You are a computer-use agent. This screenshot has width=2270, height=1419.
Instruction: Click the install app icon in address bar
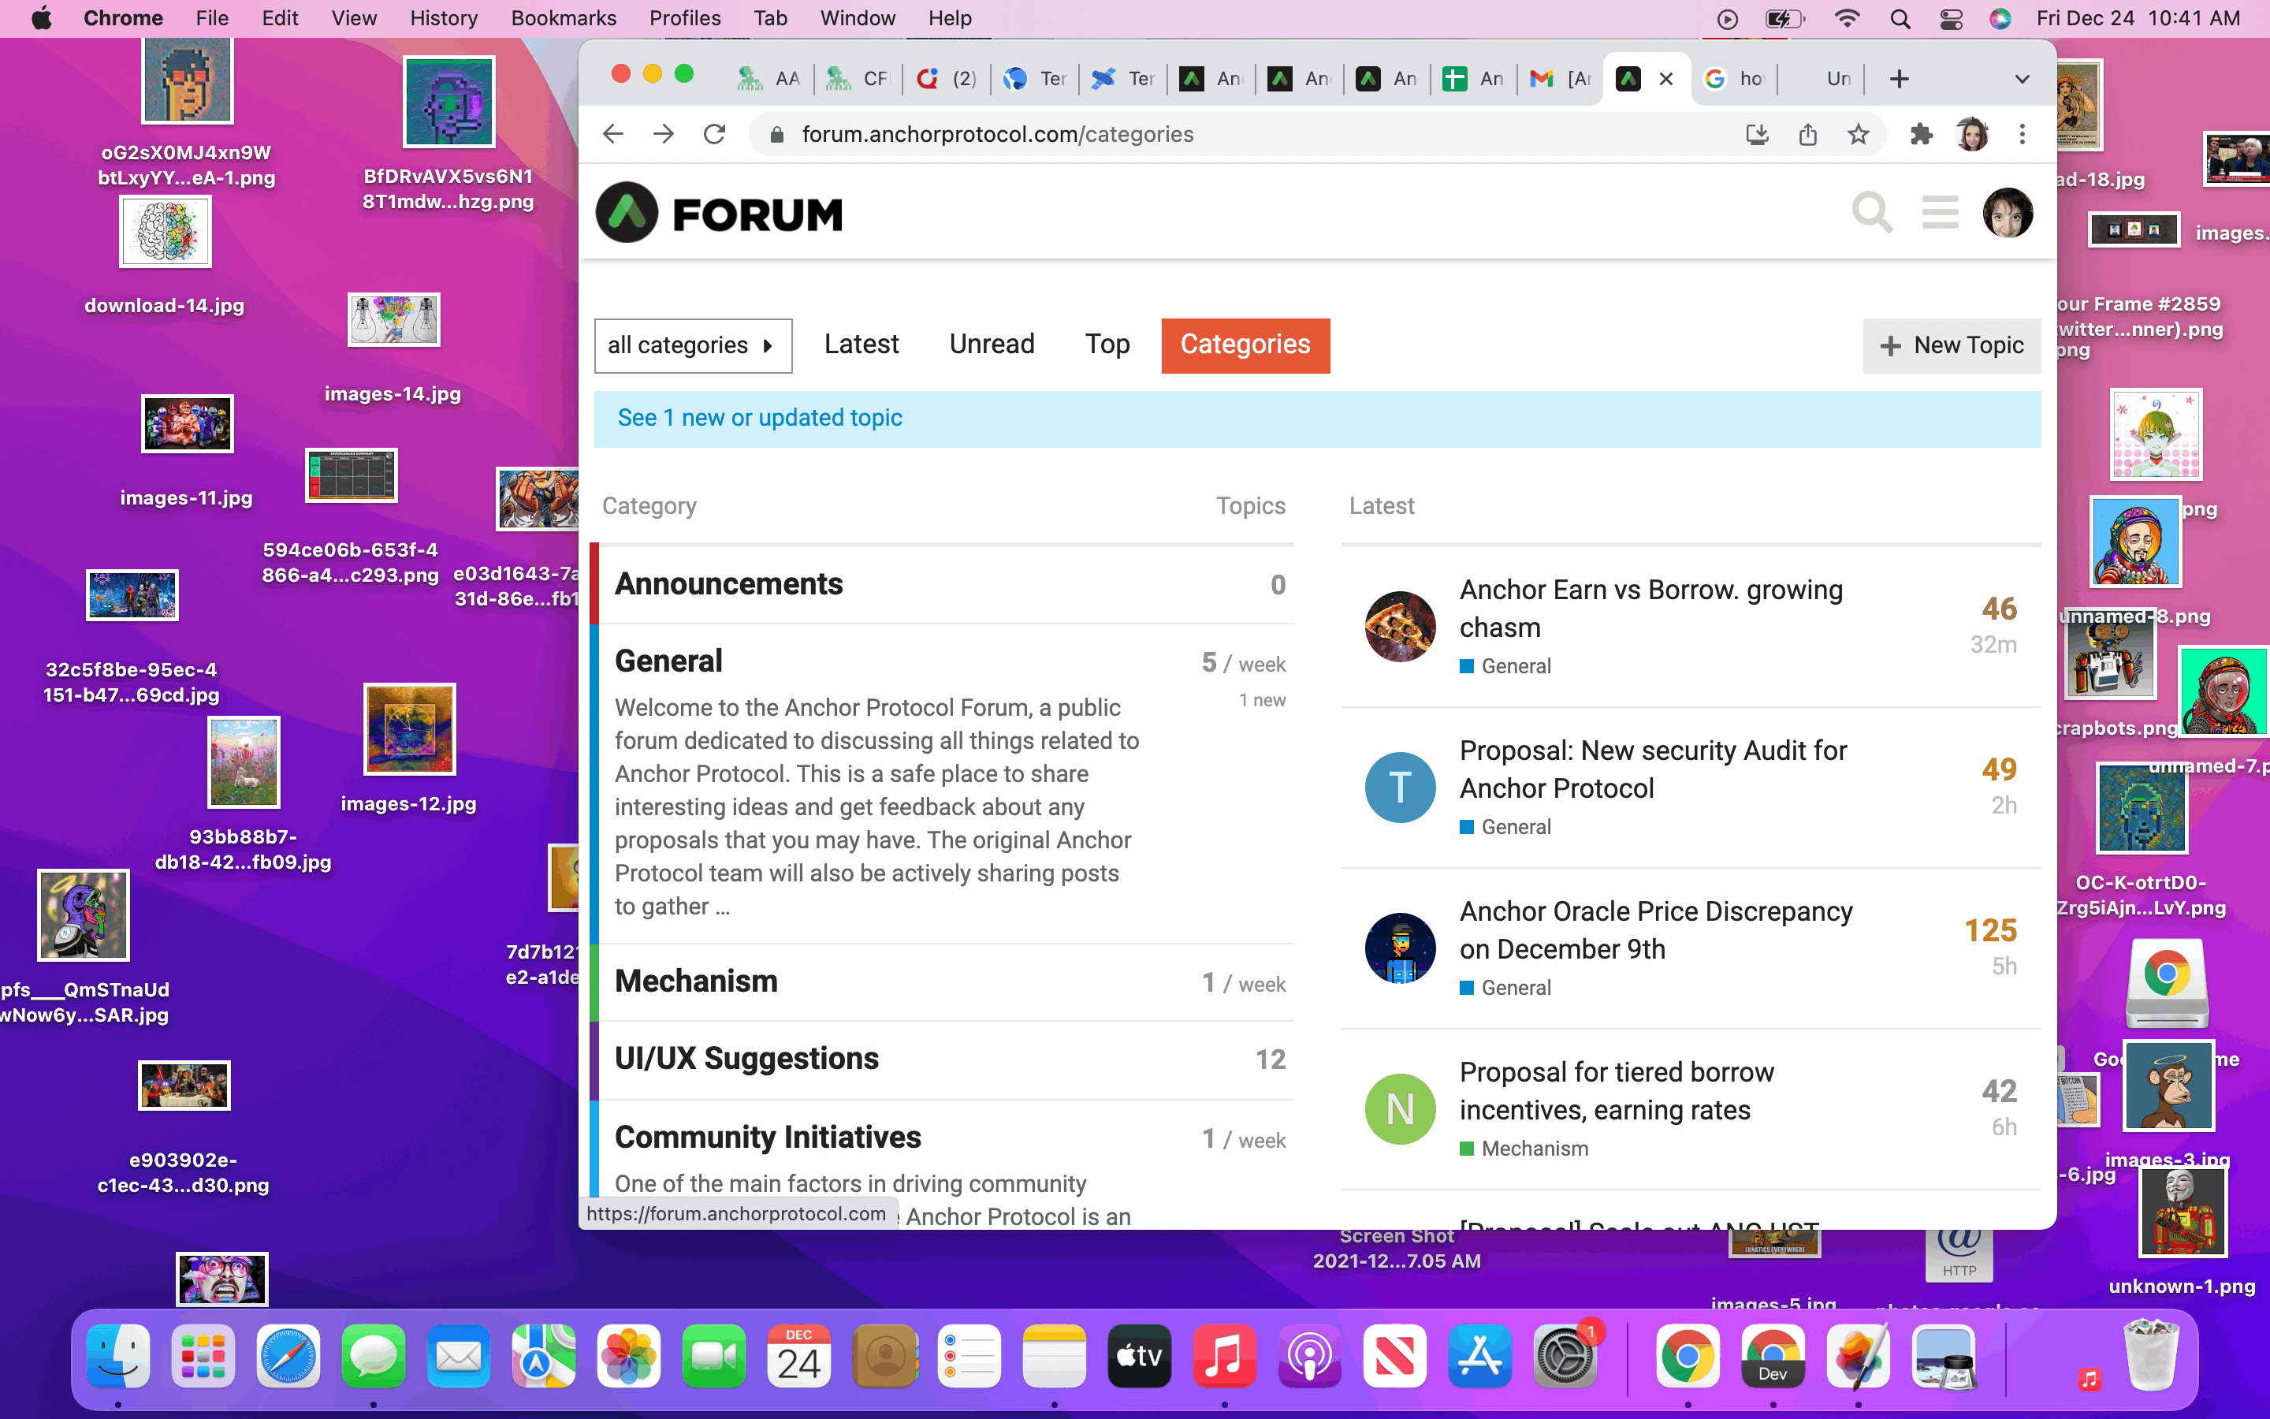1757,134
